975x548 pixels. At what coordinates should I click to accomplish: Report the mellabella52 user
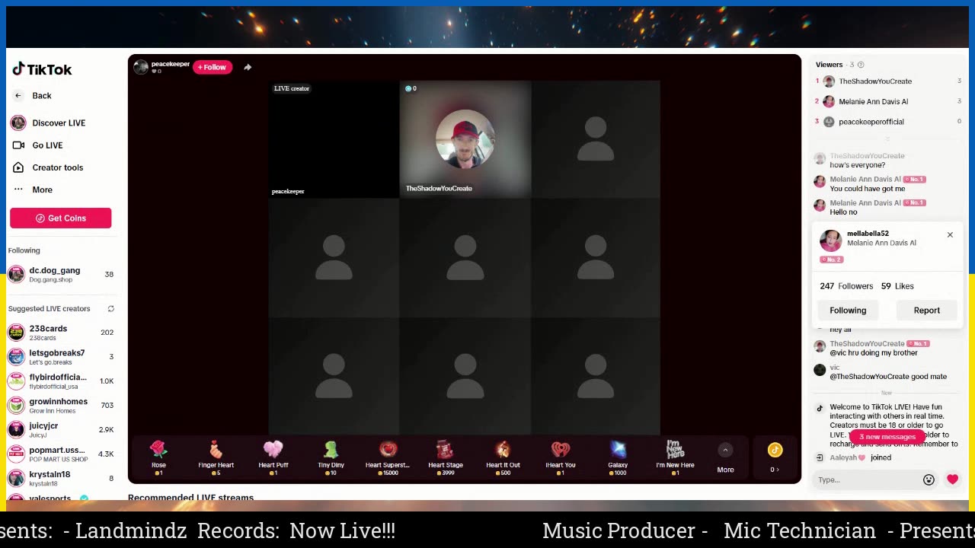click(927, 311)
